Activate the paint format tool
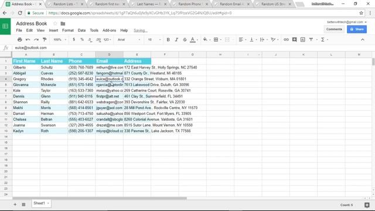This screenshot has width=375, height=211. pyautogui.click(x=45, y=40)
